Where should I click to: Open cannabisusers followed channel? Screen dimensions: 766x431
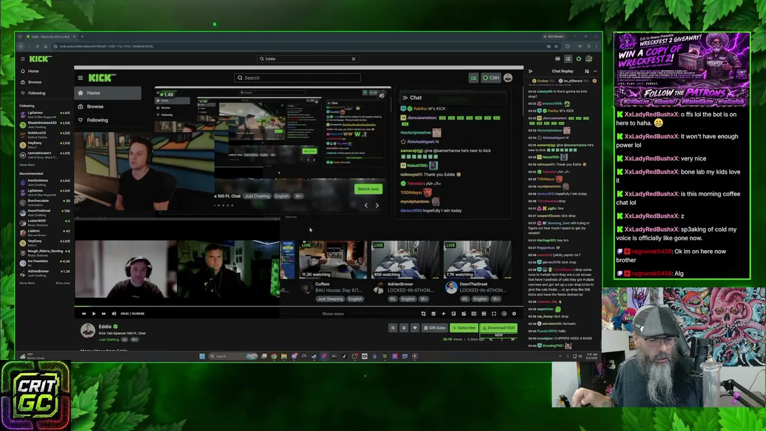point(45,154)
